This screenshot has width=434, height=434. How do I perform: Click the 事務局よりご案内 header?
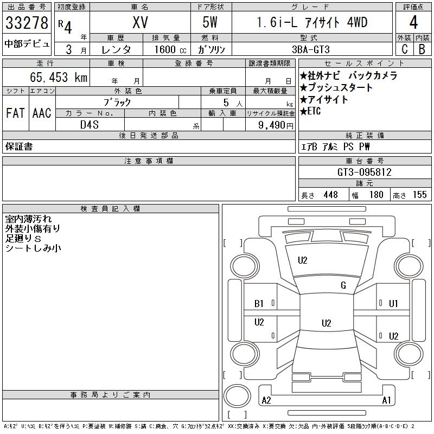[x=110, y=395]
